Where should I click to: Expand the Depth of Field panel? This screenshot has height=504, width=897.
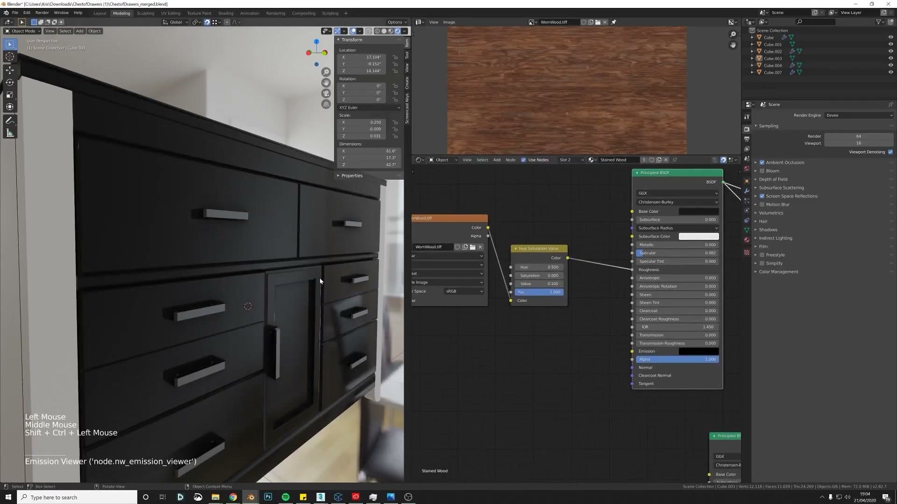[x=773, y=179]
